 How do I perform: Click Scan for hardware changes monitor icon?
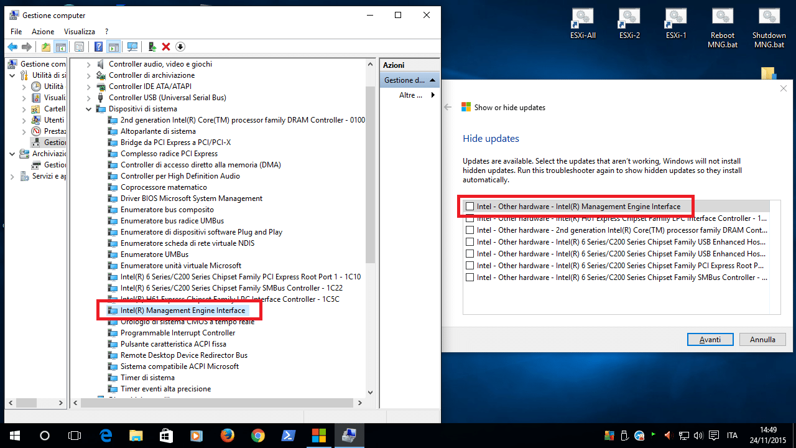click(132, 47)
